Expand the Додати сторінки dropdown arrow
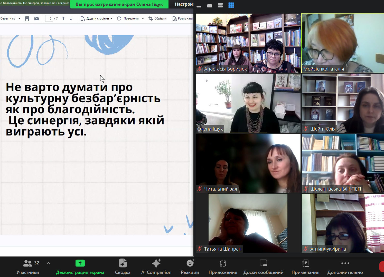 click(111, 18)
